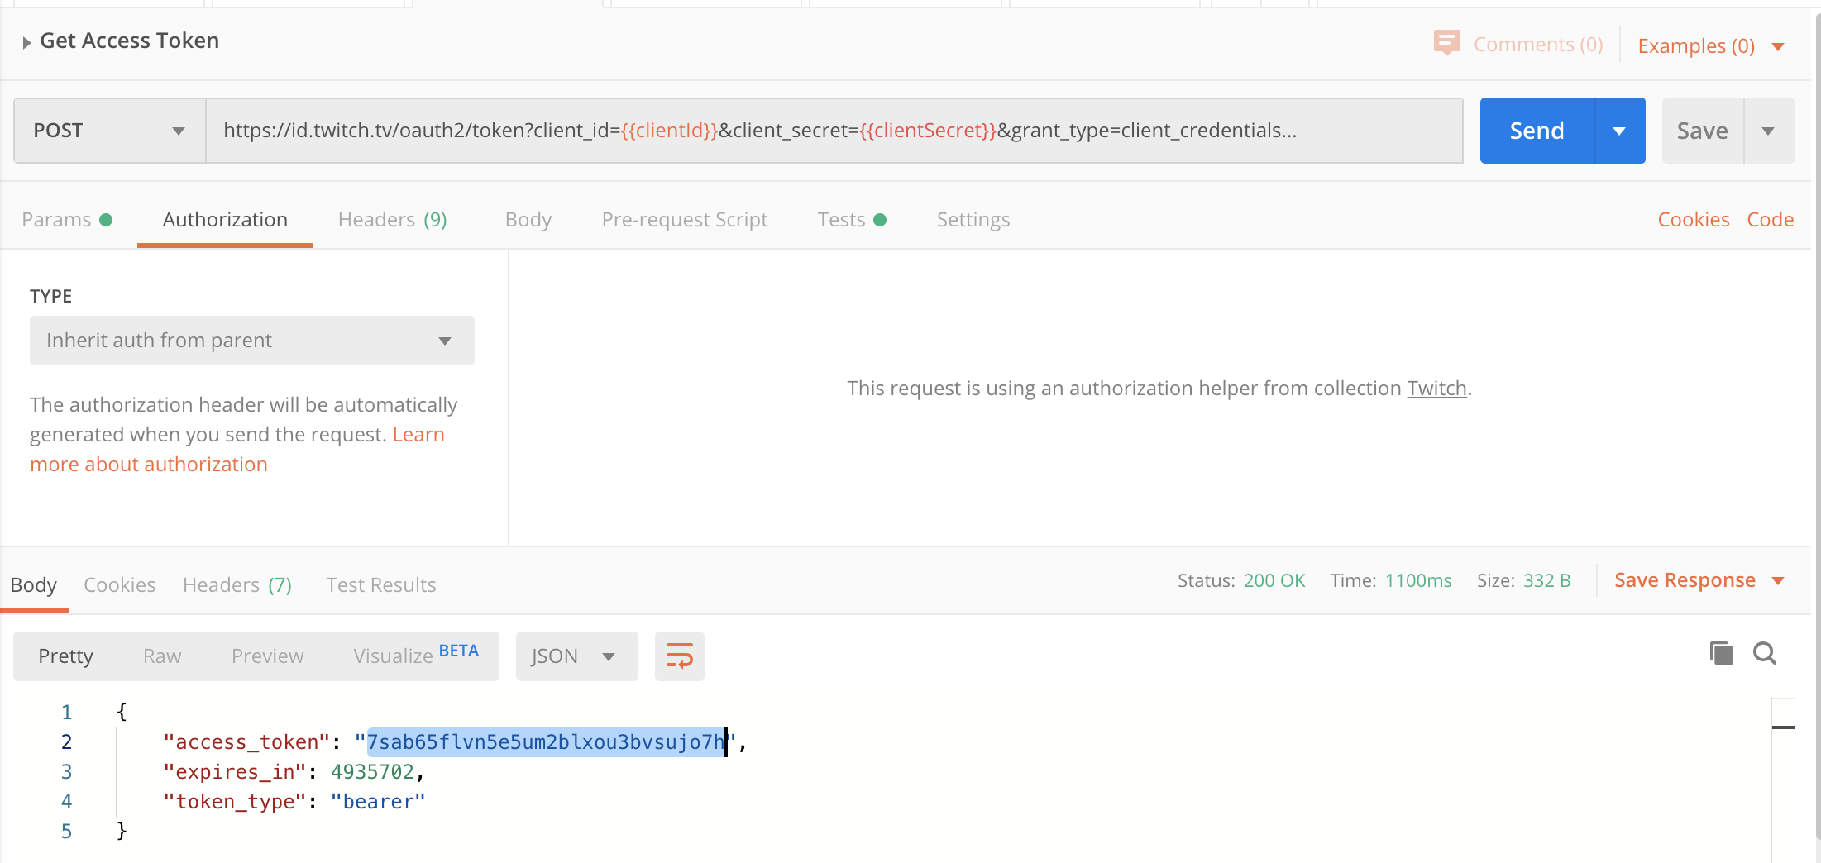Screen dimensions: 1821x863
Task: Open the Cookies manager
Action: point(1693,219)
